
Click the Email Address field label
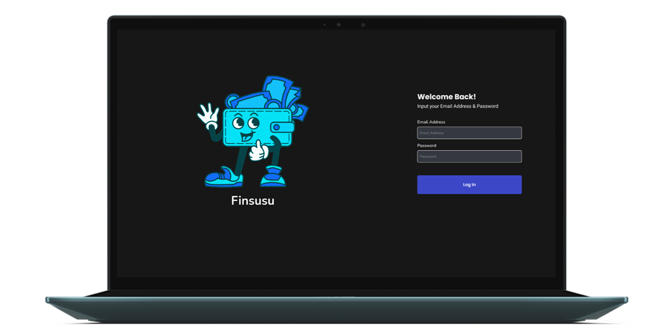click(x=431, y=122)
